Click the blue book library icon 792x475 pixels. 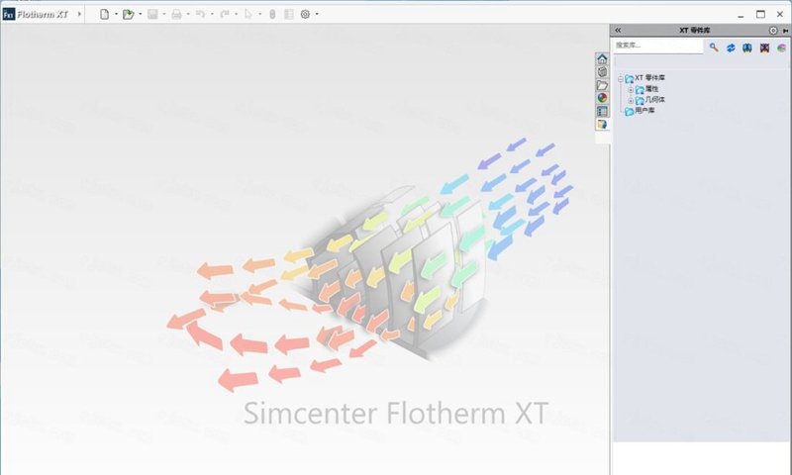pyautogui.click(x=747, y=47)
